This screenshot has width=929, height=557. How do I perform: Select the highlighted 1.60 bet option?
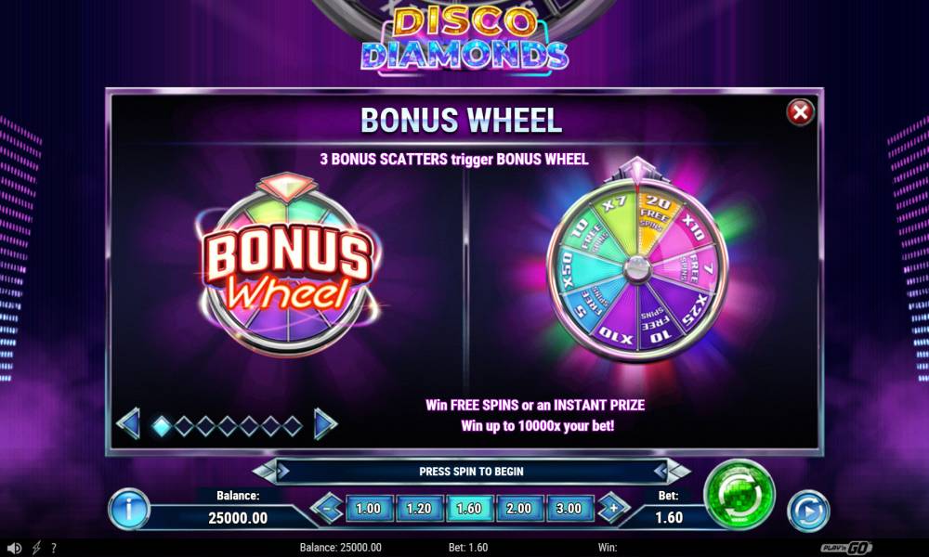(468, 509)
